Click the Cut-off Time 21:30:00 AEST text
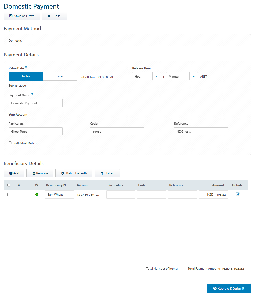The image size is (255, 296). click(x=98, y=77)
